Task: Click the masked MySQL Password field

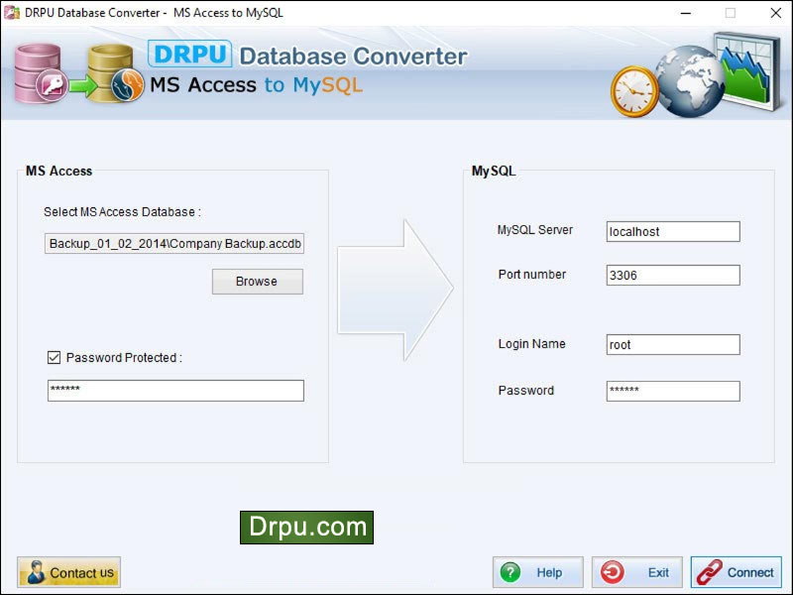Action: pyautogui.click(x=673, y=391)
